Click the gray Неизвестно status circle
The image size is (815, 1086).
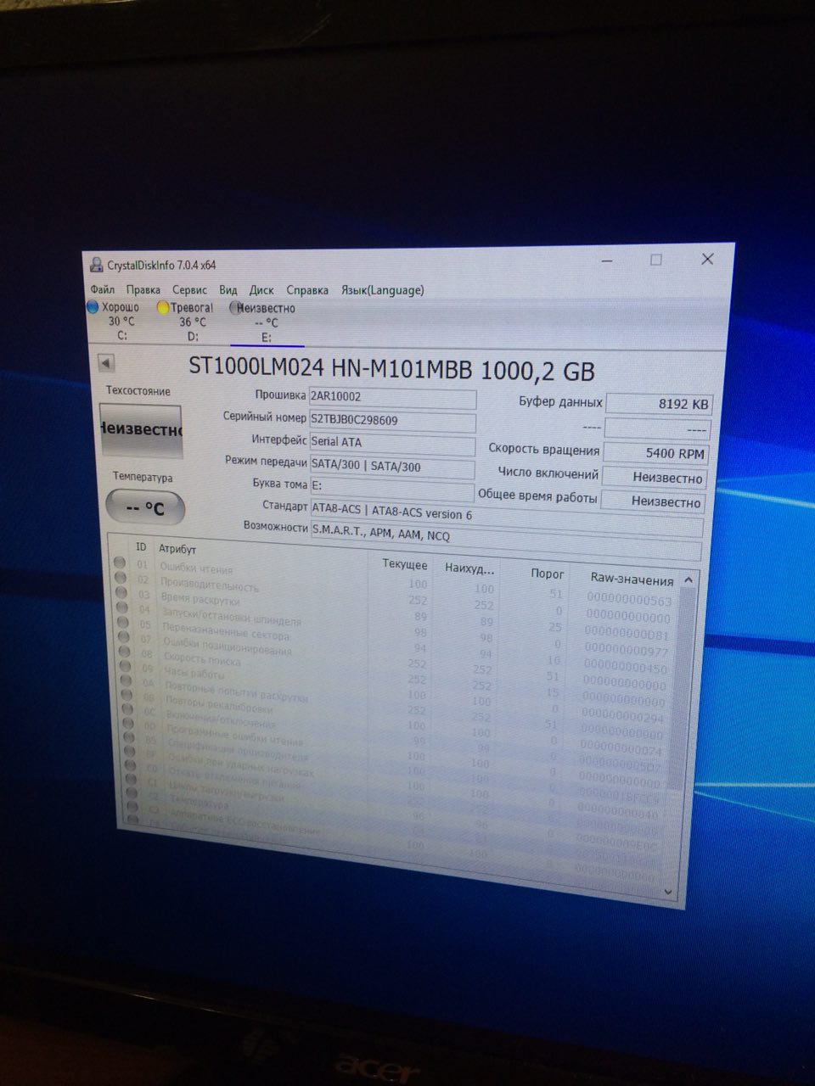236,308
